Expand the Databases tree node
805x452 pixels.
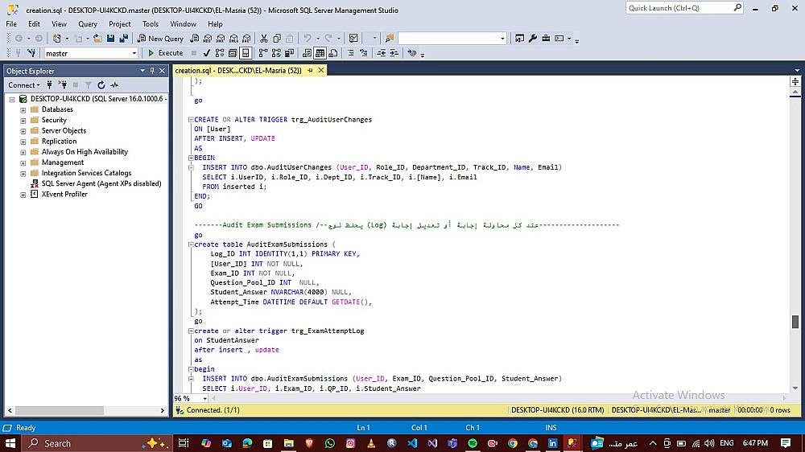(x=23, y=109)
